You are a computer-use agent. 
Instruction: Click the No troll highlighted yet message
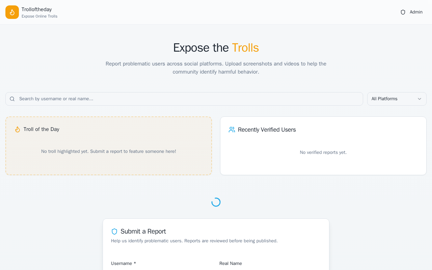point(109,152)
